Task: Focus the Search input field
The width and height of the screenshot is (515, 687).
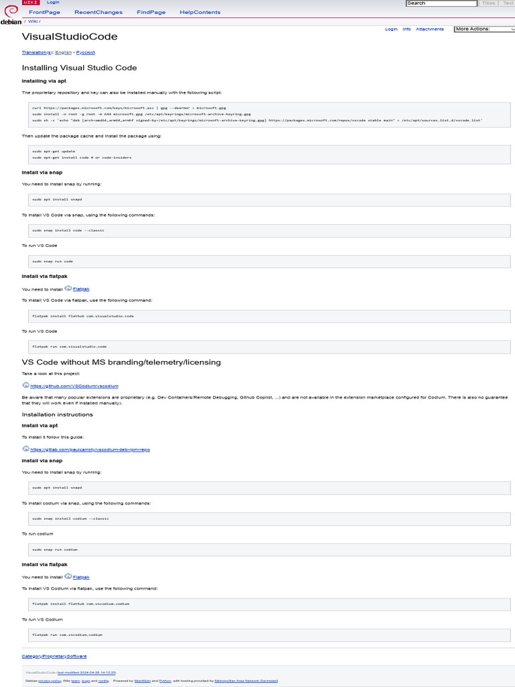Action: pyautogui.click(x=441, y=3)
